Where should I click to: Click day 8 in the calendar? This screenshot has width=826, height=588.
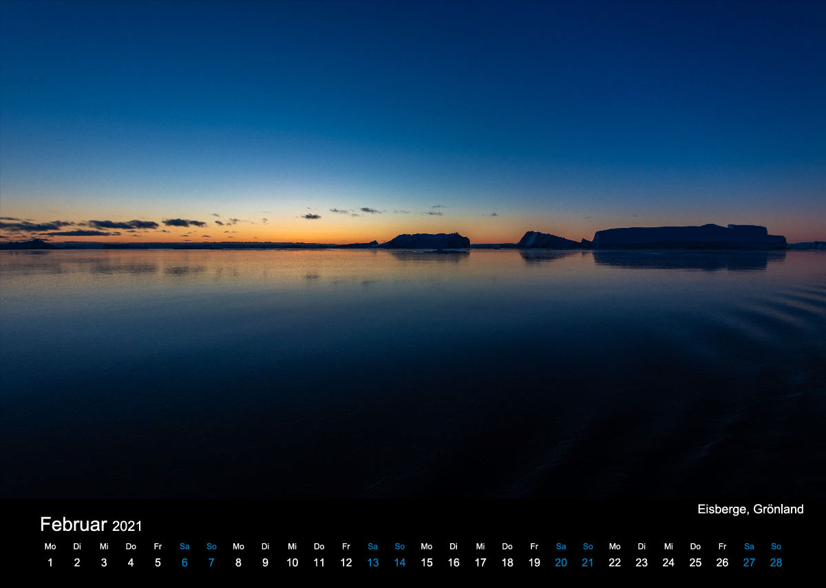[238, 563]
